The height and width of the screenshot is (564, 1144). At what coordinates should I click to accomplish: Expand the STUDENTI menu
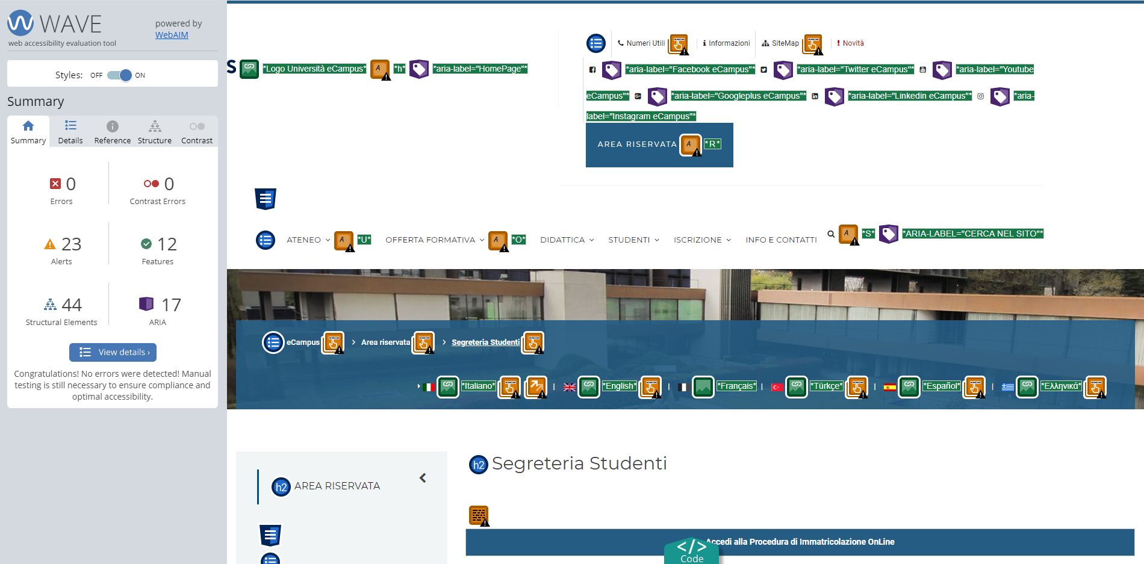pyautogui.click(x=633, y=240)
